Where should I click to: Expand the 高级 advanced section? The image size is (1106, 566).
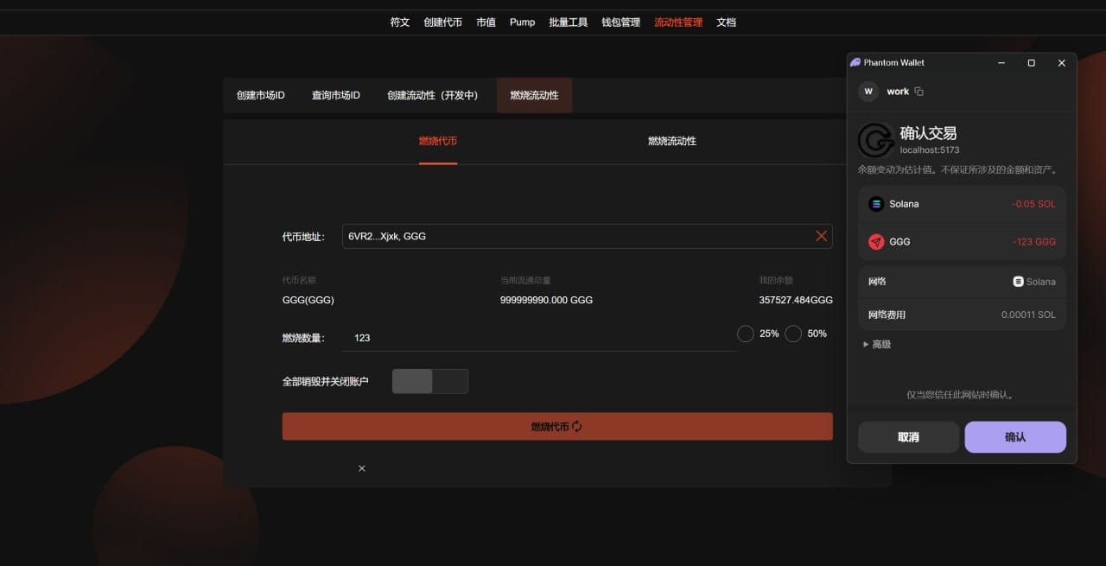pyautogui.click(x=877, y=344)
